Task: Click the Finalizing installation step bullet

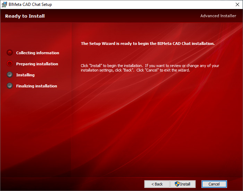Action: (x=10, y=86)
